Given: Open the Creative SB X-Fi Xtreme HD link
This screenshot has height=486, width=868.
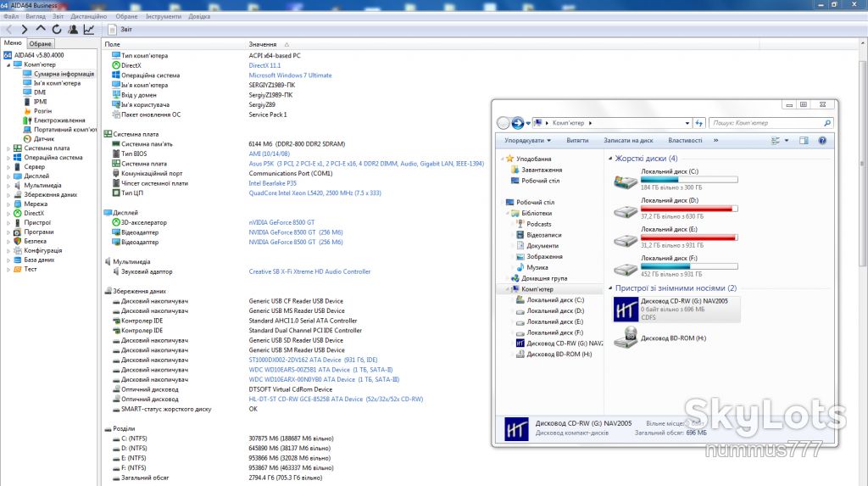Looking at the screenshot, I should click(309, 271).
